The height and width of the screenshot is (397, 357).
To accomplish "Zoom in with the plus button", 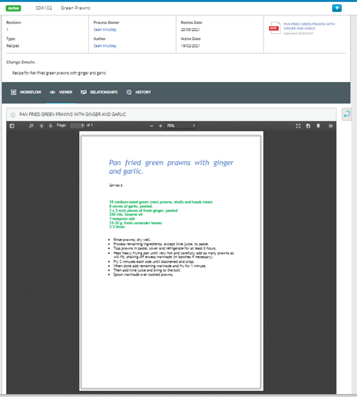I will (x=160, y=126).
